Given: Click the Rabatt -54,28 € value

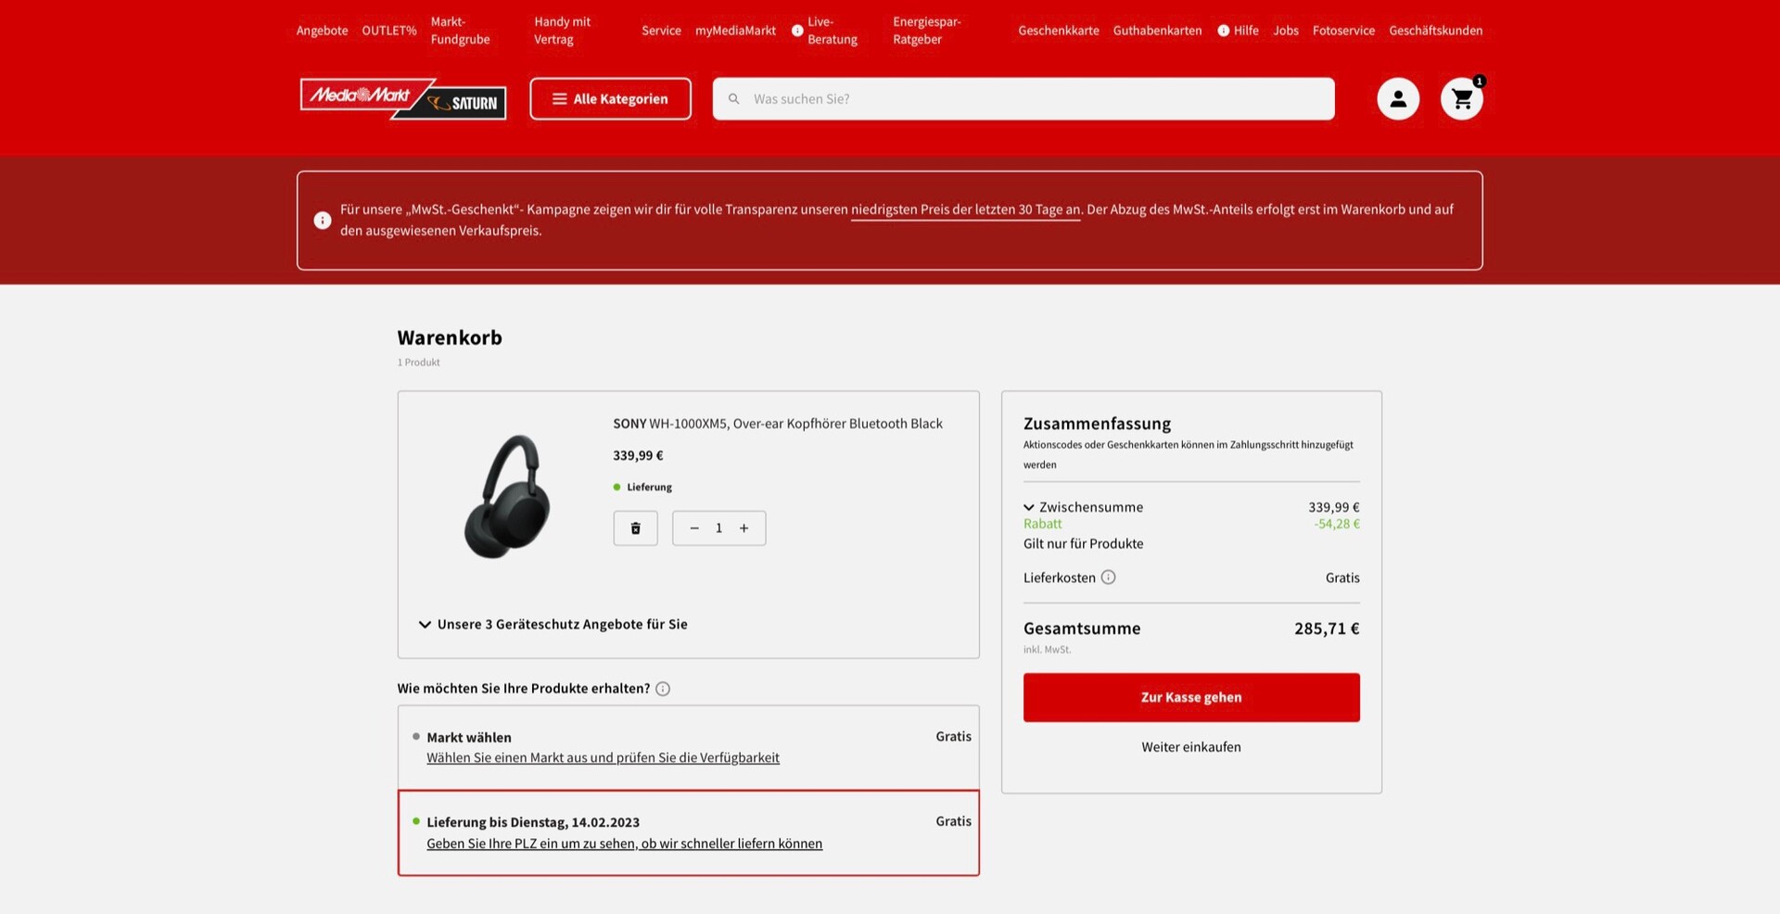Looking at the screenshot, I should pyautogui.click(x=1337, y=524).
